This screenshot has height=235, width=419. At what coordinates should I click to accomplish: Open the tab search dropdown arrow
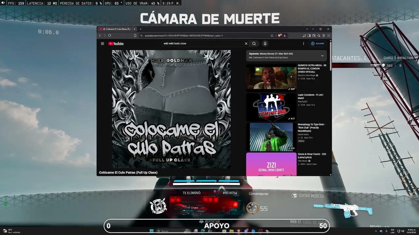click(x=307, y=29)
